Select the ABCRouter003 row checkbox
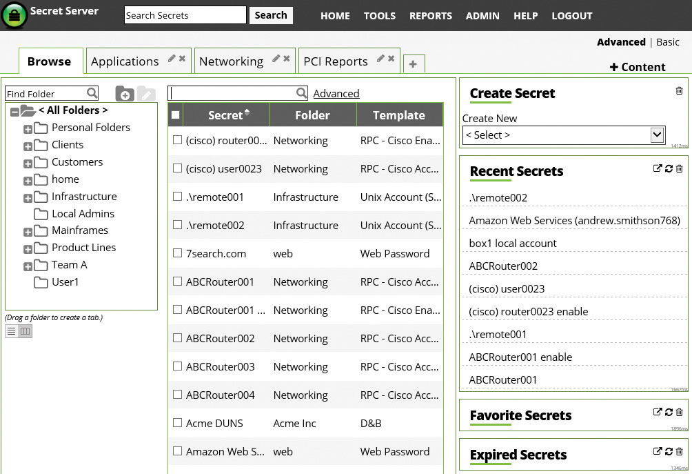692x474 pixels. tap(177, 366)
